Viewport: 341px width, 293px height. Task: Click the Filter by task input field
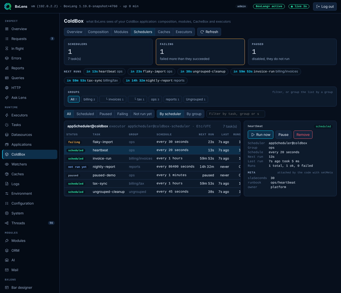click(x=236, y=114)
